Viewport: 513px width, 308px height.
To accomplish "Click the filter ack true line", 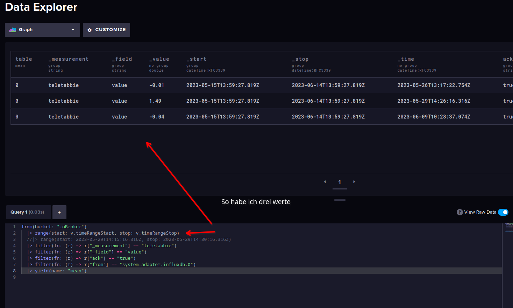I will click(x=81, y=258).
